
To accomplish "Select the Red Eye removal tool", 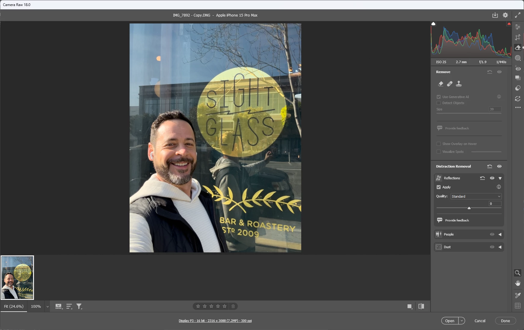I will 517,68.
